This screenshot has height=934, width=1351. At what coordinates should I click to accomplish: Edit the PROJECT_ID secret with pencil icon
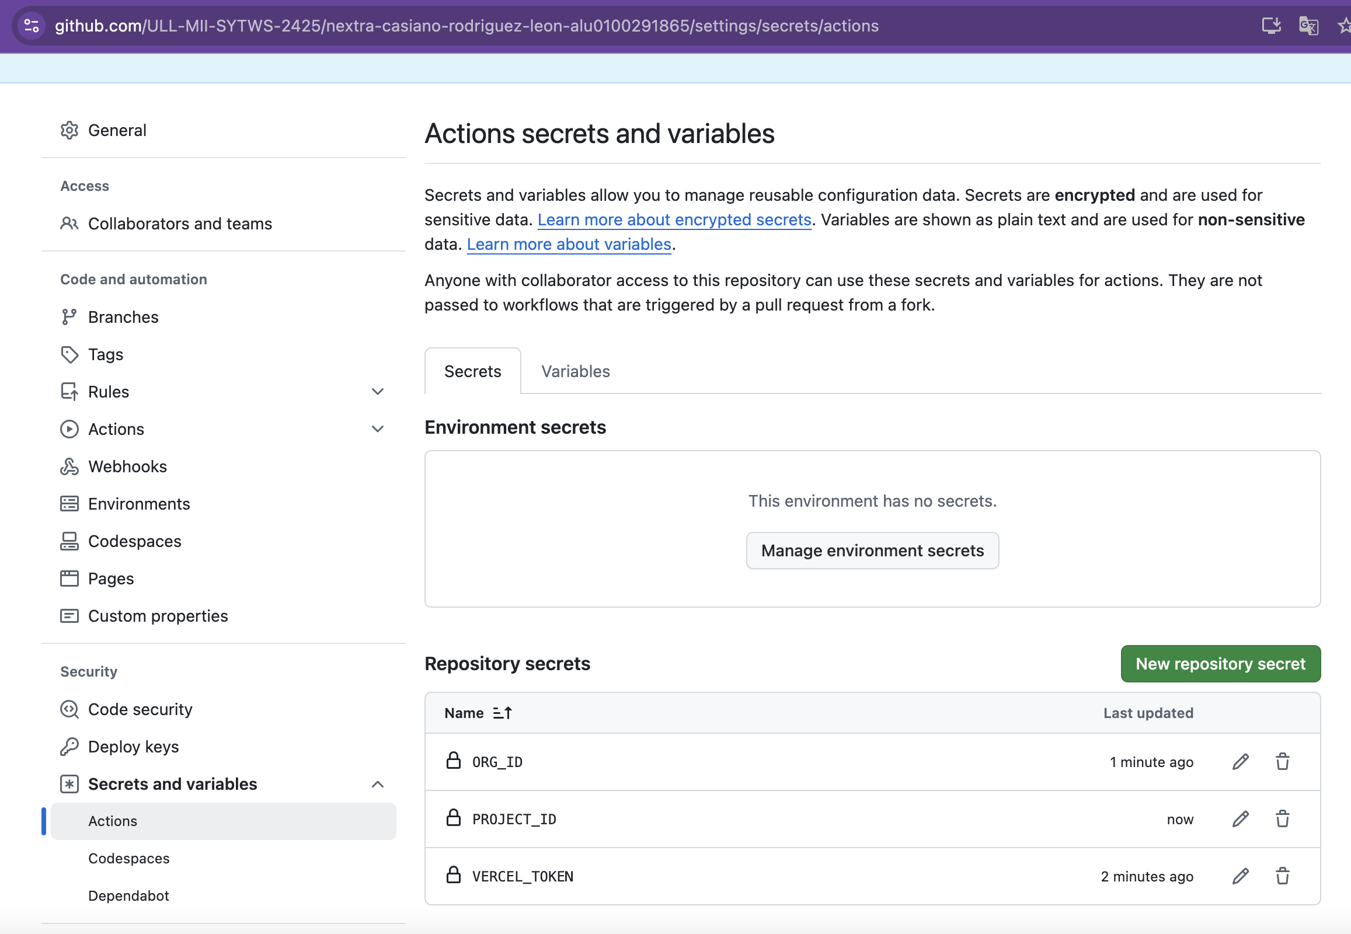click(x=1241, y=819)
